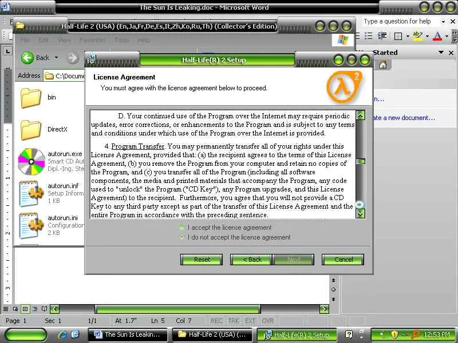Image resolution: width=458 pixels, height=343 pixels.
Task: Click the license text scrollbar thumb
Action: (361, 161)
